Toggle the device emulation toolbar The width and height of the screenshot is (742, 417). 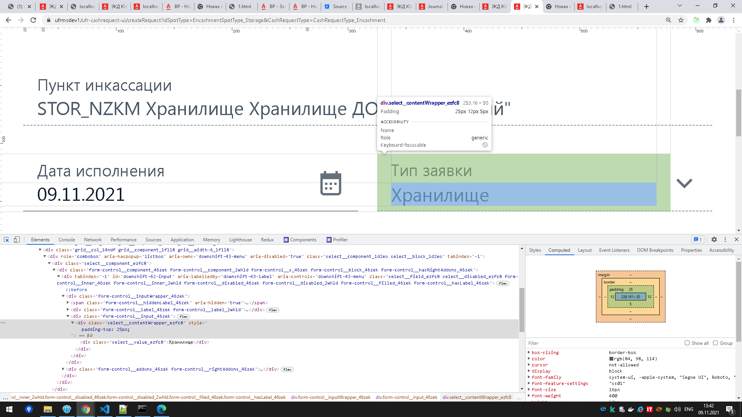tap(16, 239)
